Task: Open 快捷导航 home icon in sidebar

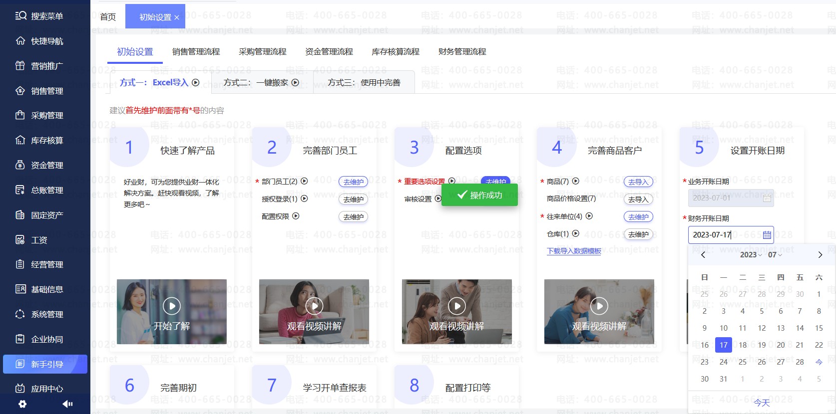Action: click(x=20, y=41)
